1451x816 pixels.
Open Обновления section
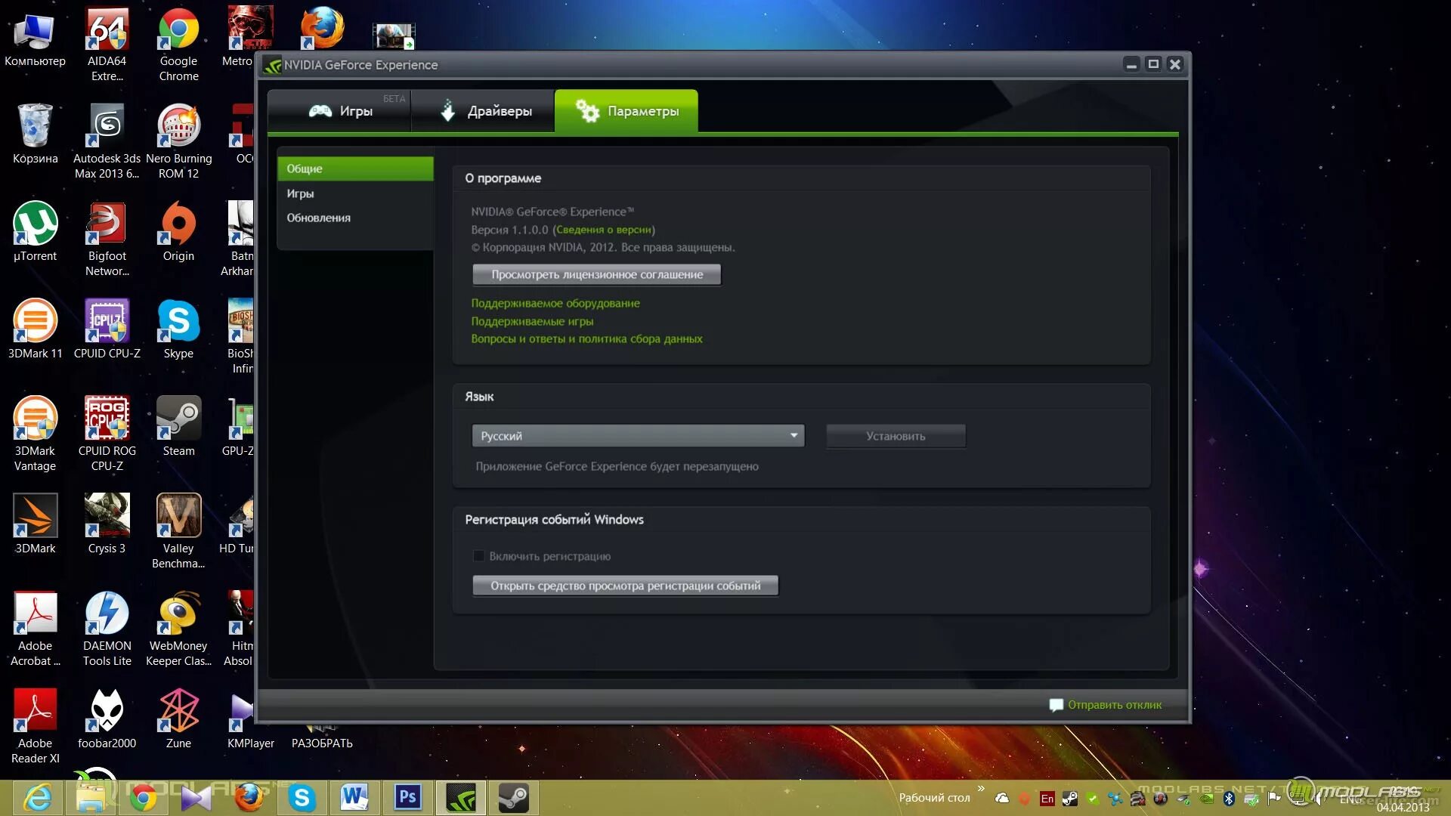[x=318, y=217]
